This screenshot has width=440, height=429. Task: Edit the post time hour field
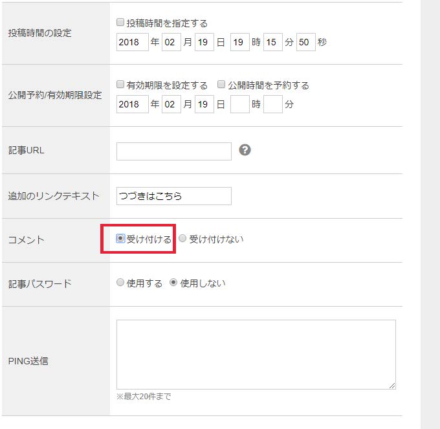[239, 42]
